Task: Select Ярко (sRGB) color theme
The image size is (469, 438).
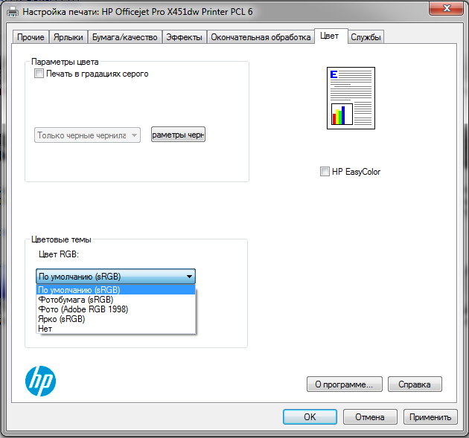Action: pyautogui.click(x=115, y=319)
